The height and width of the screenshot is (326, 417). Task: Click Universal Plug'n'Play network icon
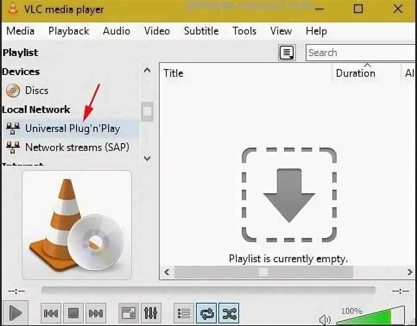13,129
